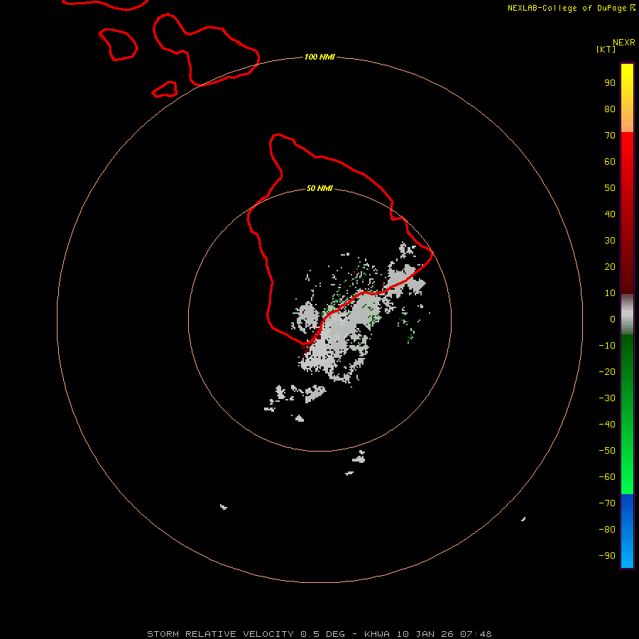Click the 50 NMI range ring label
The width and height of the screenshot is (639, 639).
(319, 188)
